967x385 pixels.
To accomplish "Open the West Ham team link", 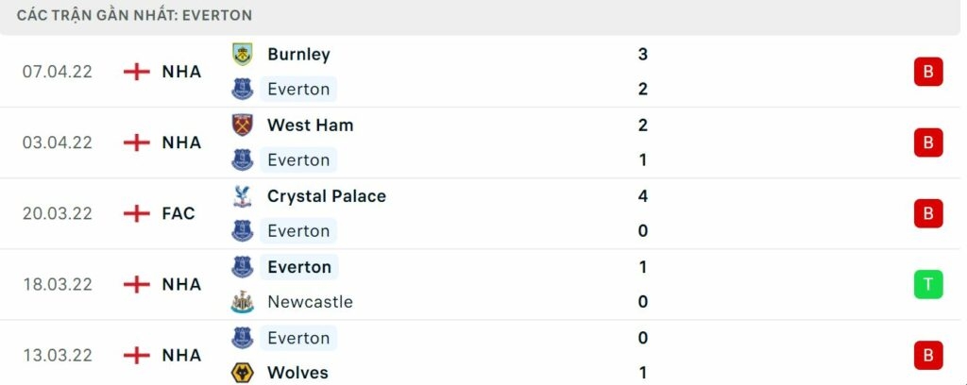I will (310, 125).
